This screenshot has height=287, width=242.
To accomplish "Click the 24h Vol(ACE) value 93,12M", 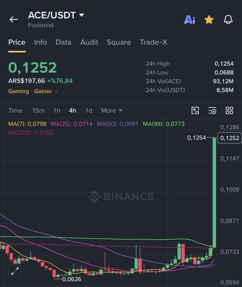I will point(223,81).
